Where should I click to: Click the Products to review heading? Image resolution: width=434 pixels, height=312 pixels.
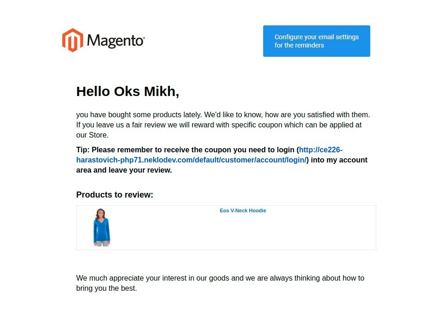[115, 195]
